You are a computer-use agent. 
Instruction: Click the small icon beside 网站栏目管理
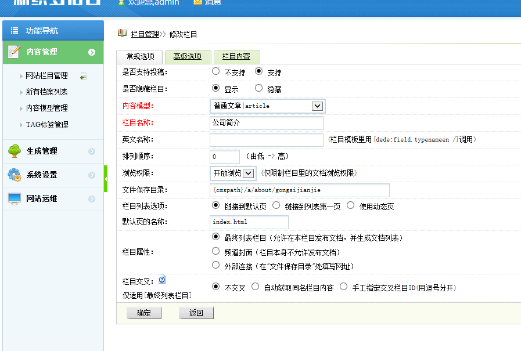[84, 76]
